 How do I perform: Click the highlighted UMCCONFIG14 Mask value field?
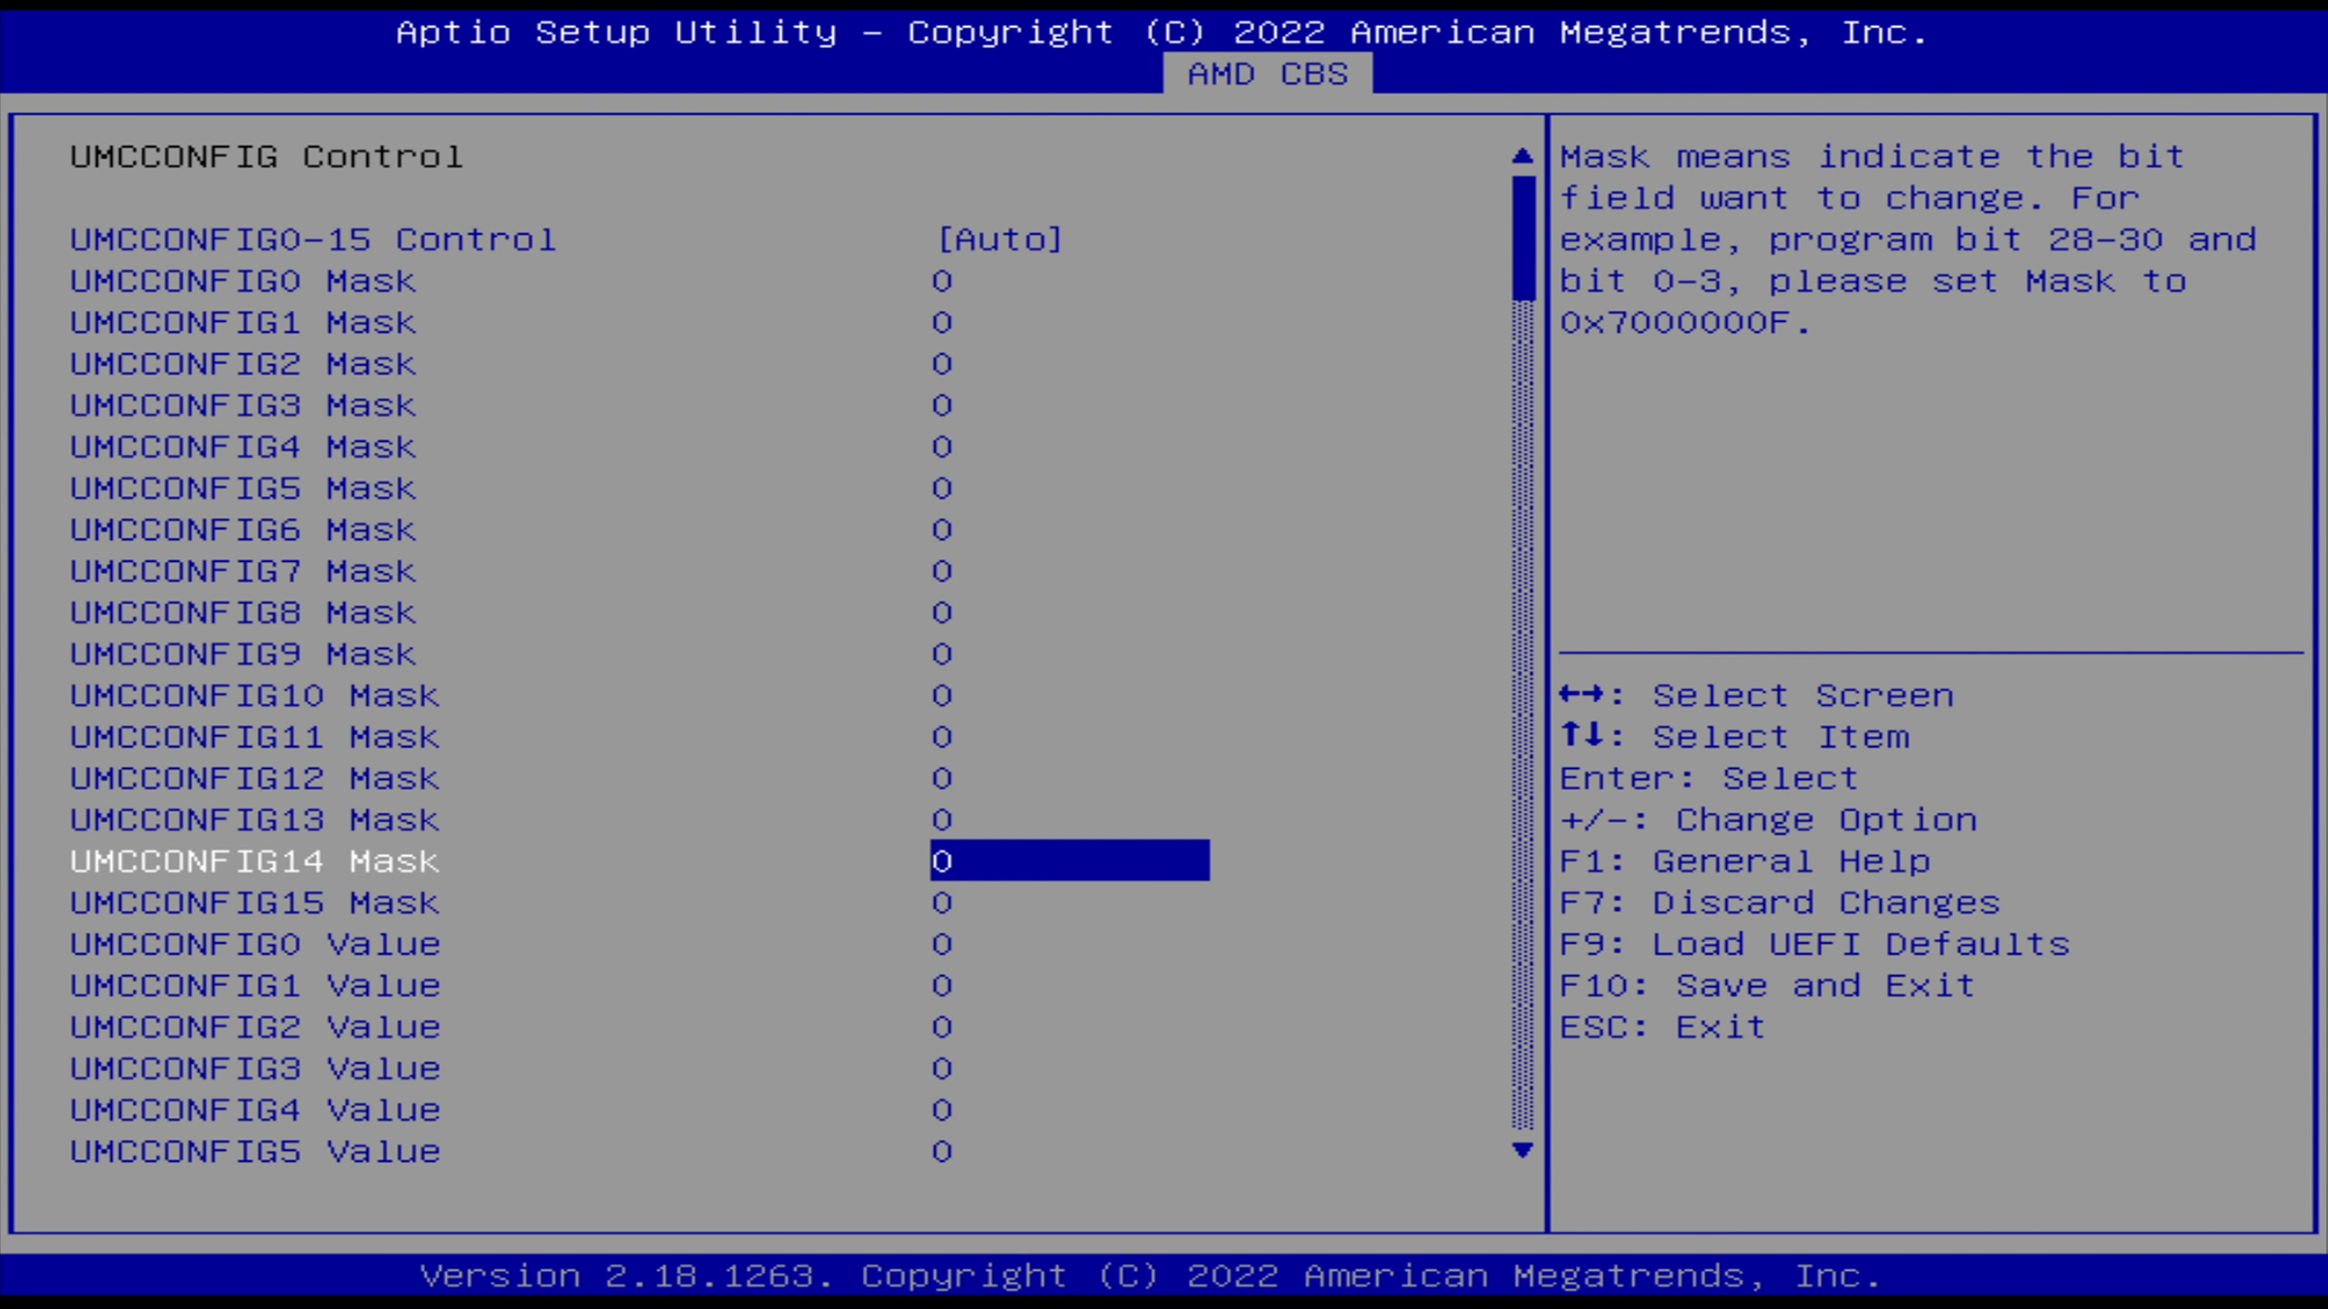pyautogui.click(x=1070, y=861)
